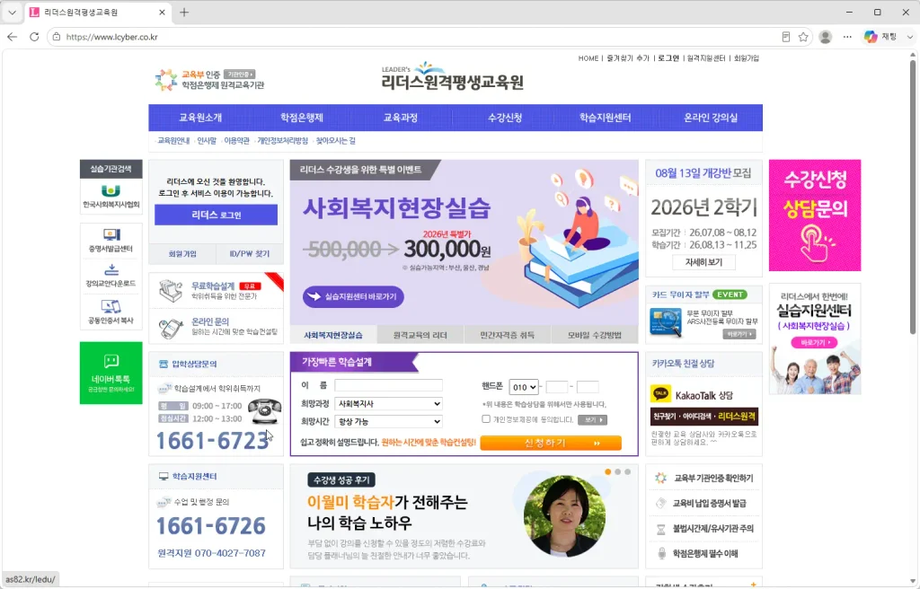Viewport: 920px width, 589px height.
Task: Open 한국사회복지사협회 sidebar icon
Action: [111, 196]
